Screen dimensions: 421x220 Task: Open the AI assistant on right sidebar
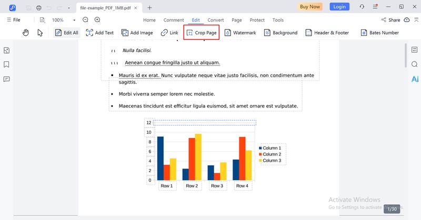tap(415, 79)
